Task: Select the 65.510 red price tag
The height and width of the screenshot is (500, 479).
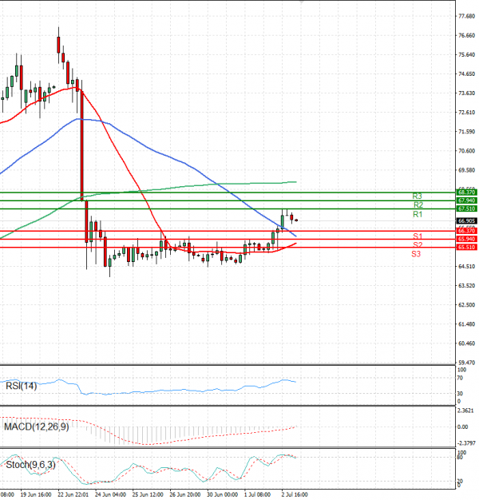Action: pyautogui.click(x=466, y=247)
